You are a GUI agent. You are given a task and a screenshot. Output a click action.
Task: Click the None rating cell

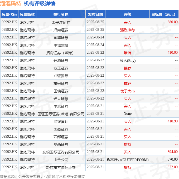coord(127,114)
